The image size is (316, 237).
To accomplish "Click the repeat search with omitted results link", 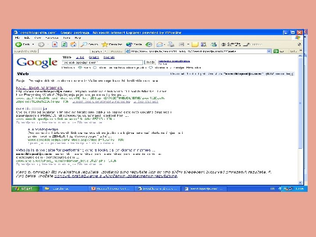I will (116, 176).
